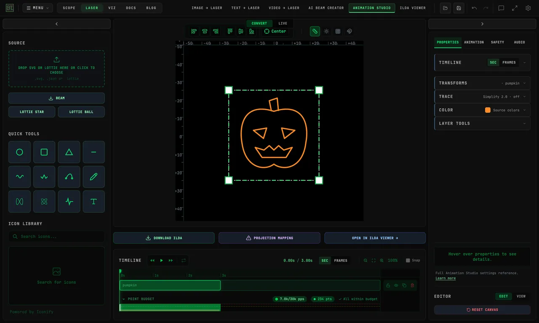Align selection to the bottom edge
This screenshot has height=323, width=539.
(x=252, y=31)
